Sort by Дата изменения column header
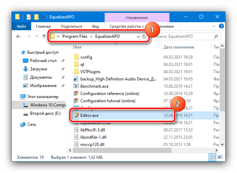The width and height of the screenshot is (237, 173). (179, 47)
